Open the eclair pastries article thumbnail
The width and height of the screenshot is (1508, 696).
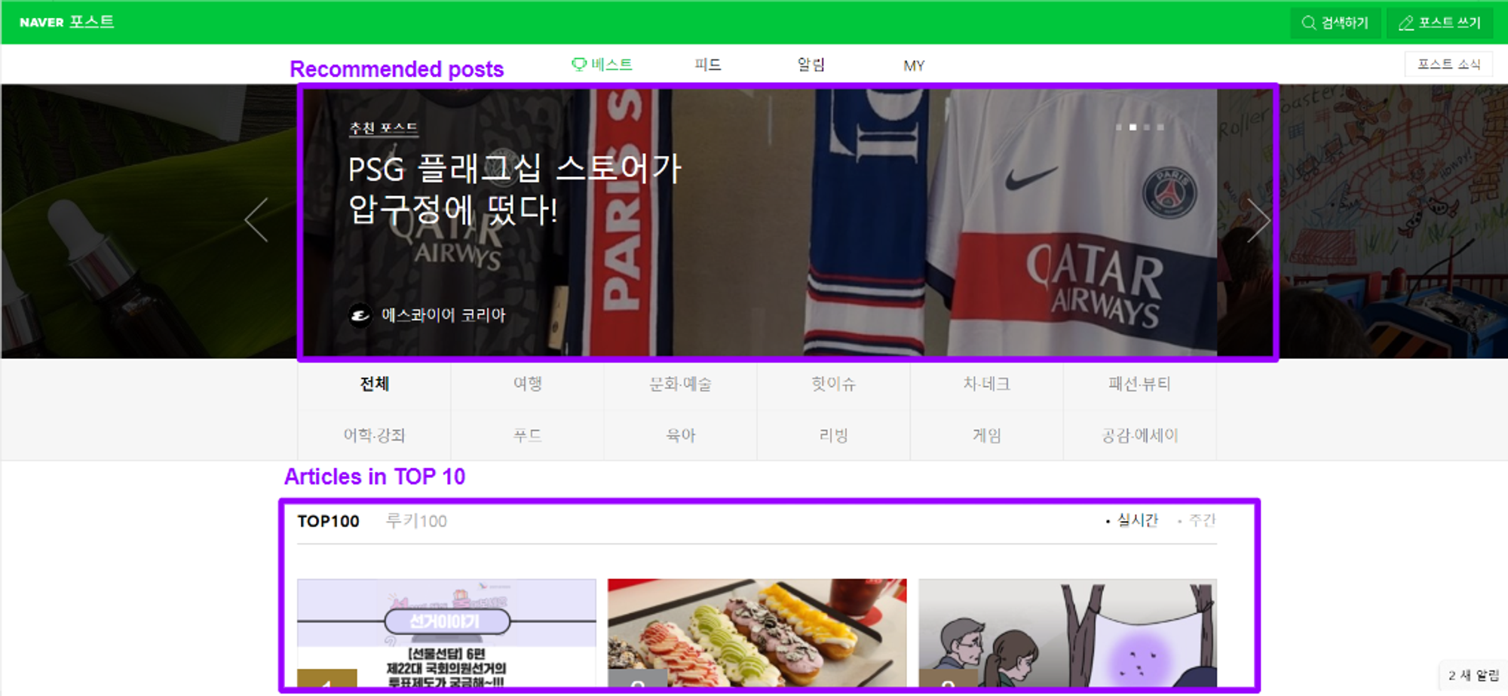click(x=757, y=633)
